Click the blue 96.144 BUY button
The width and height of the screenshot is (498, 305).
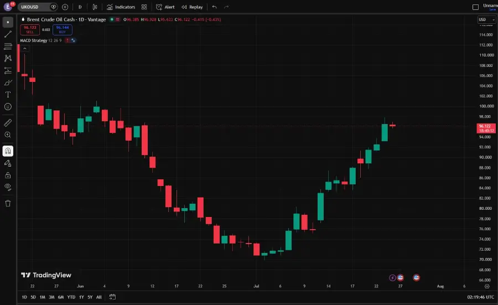[x=62, y=29]
